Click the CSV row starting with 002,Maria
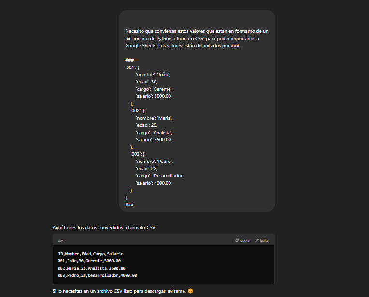 [x=91, y=268]
